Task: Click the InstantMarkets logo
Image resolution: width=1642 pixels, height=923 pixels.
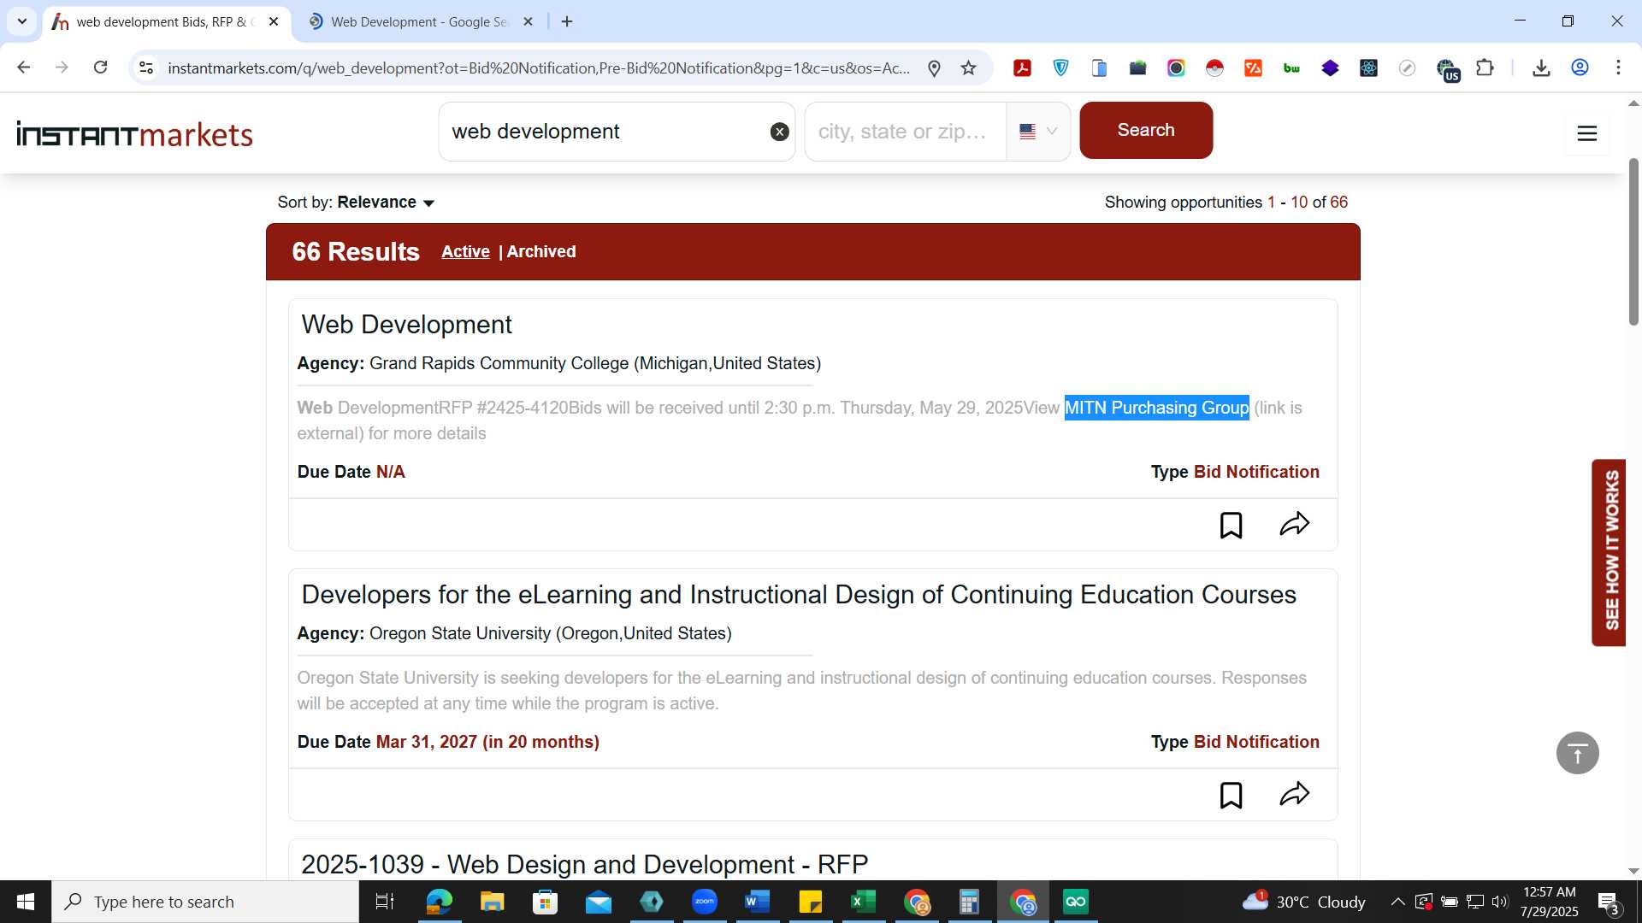Action: pyautogui.click(x=134, y=134)
